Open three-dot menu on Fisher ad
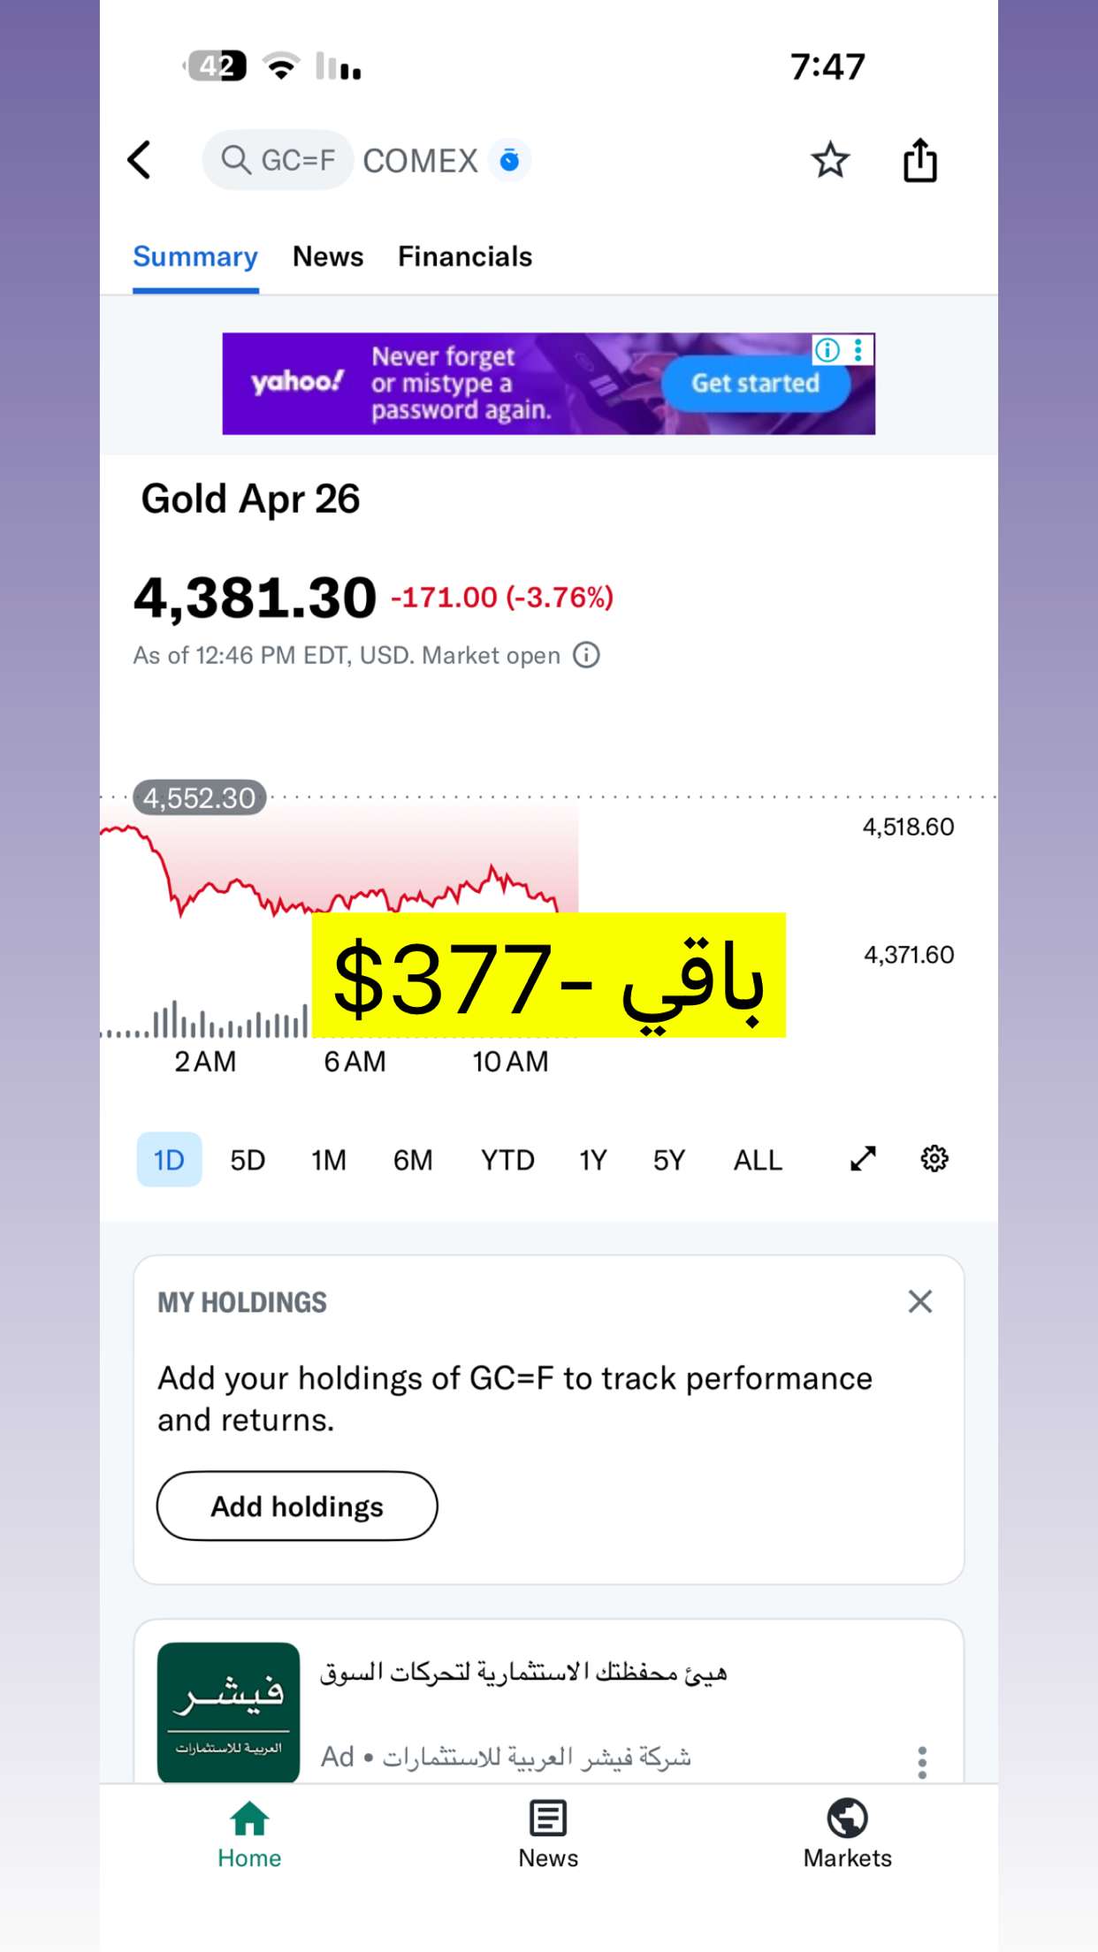The image size is (1098, 1952). (x=922, y=1762)
